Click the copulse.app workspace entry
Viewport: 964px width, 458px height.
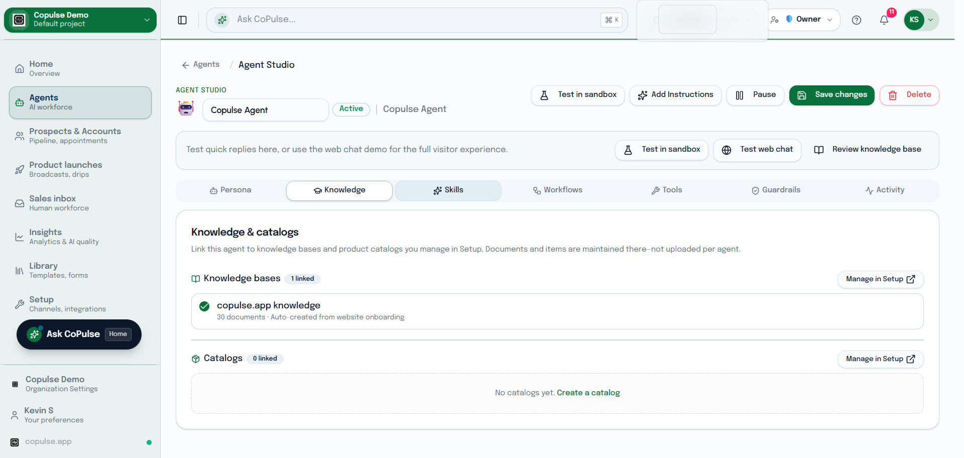click(80, 442)
